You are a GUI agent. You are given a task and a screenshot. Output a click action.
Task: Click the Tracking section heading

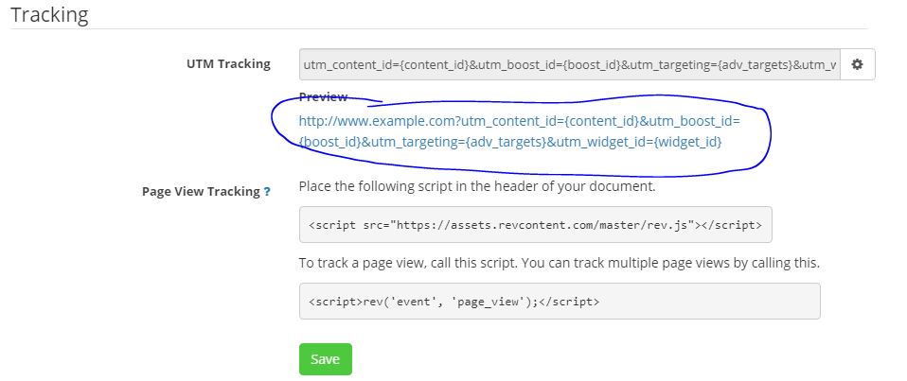coord(50,14)
